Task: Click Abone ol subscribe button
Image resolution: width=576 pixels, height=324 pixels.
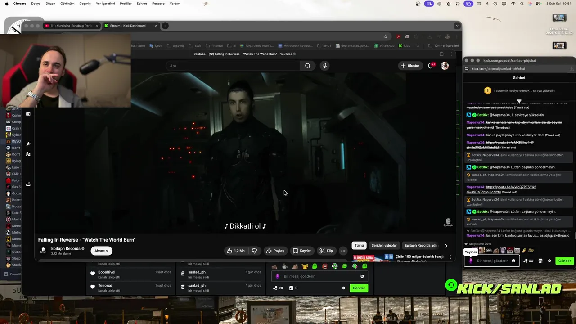Action: tap(101, 251)
